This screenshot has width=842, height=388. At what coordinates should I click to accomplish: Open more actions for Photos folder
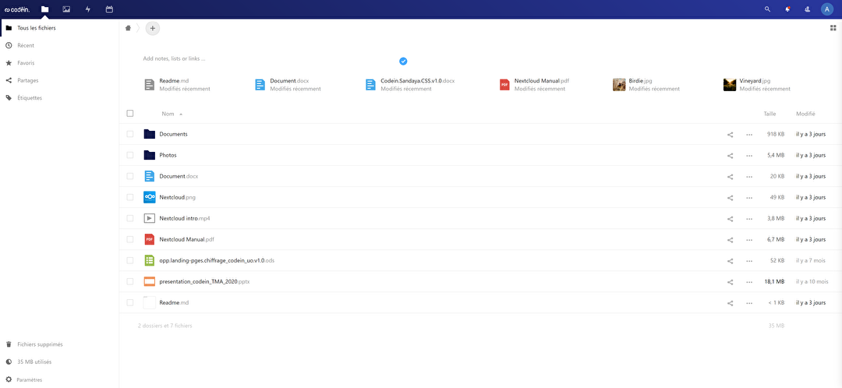749,155
